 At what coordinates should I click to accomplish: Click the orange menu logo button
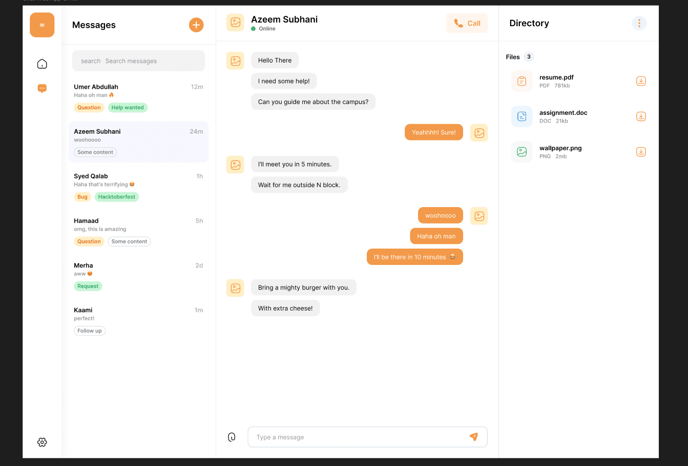(x=42, y=25)
